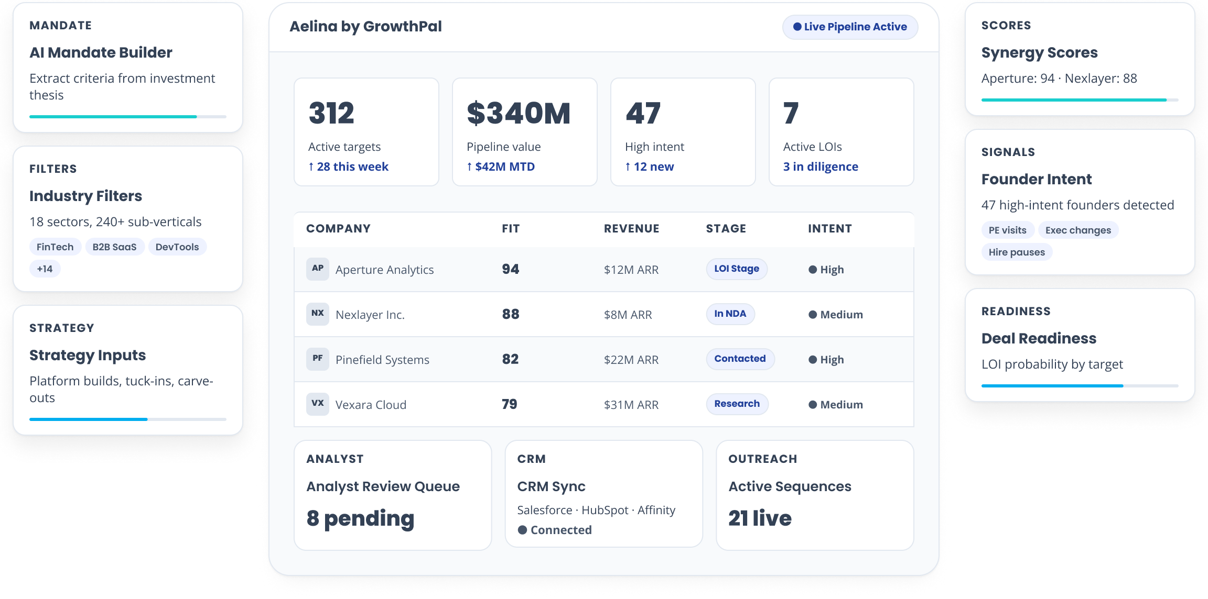
Task: Click the '28 this week' trend link
Action: (348, 167)
